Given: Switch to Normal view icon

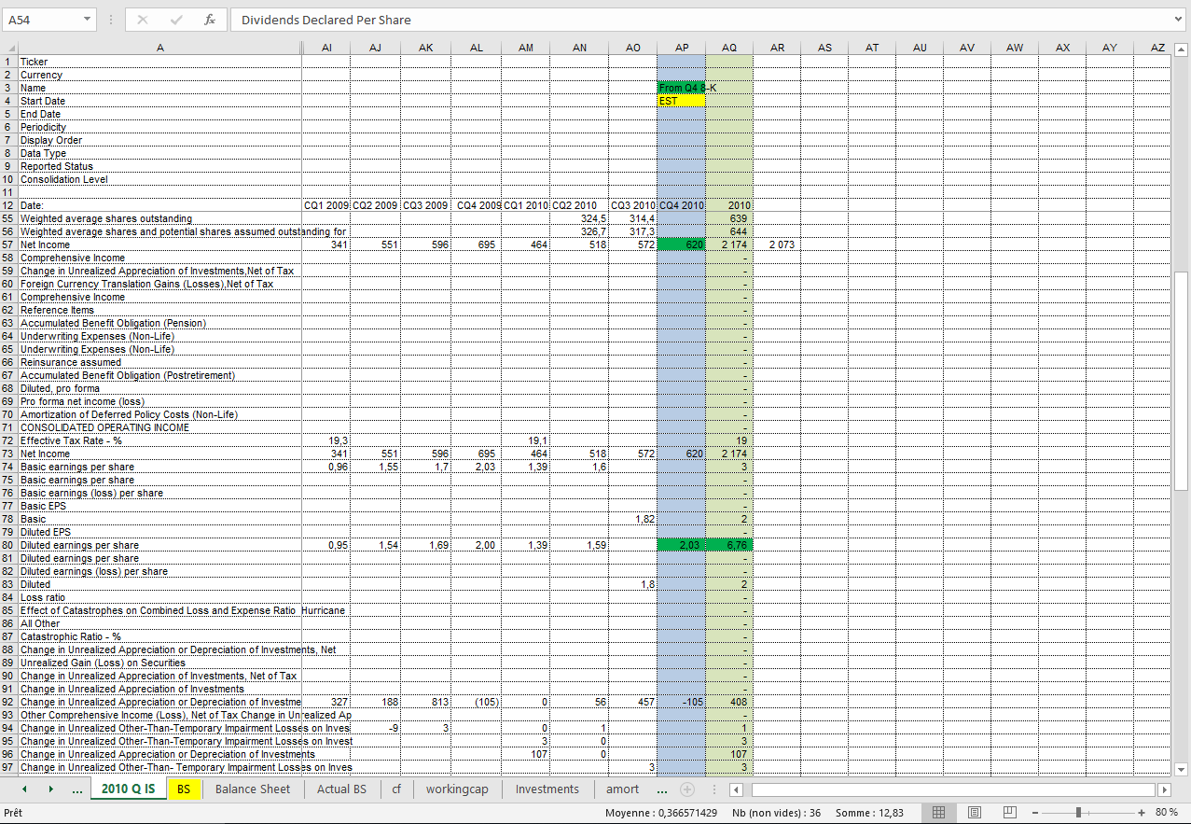Looking at the screenshot, I should tap(939, 813).
